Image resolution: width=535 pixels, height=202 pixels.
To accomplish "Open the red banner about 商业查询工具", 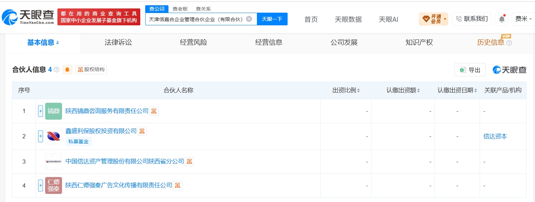I will (x=99, y=17).
